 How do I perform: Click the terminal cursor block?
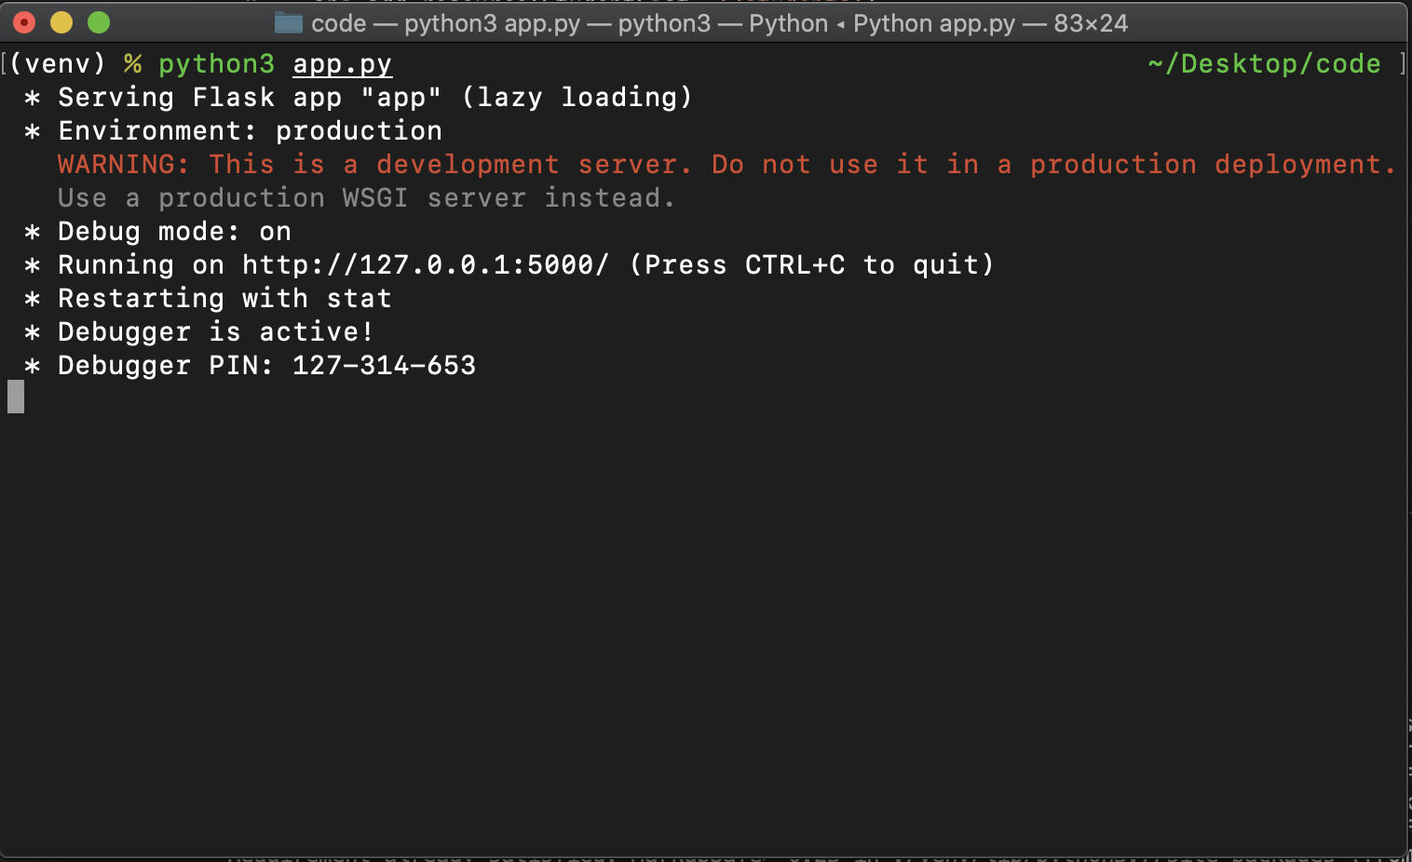[x=16, y=397]
